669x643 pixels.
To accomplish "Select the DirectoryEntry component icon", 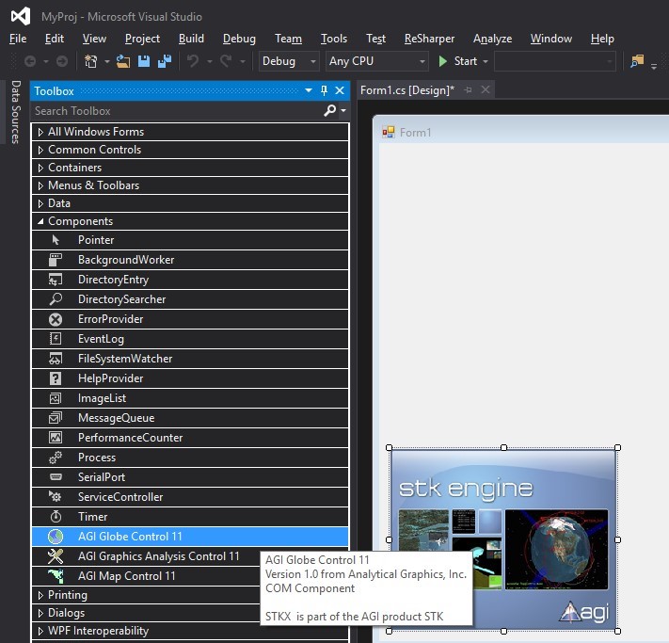I will click(x=56, y=280).
